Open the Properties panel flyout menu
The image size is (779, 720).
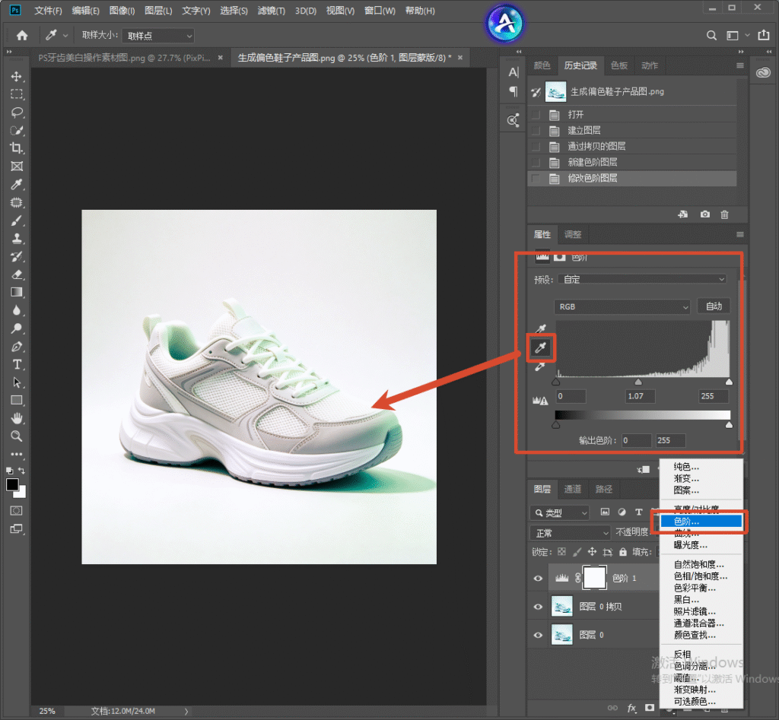coord(739,234)
